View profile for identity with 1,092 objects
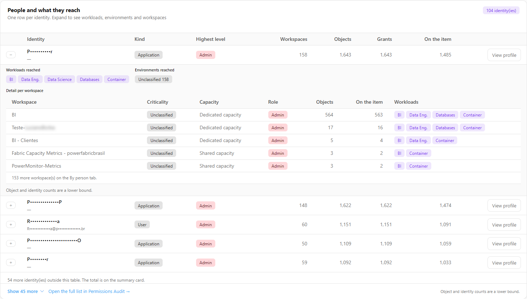The height and width of the screenshot is (299, 527). click(x=504, y=263)
